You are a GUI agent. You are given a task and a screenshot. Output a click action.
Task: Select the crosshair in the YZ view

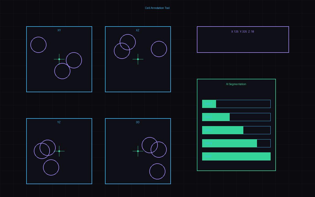59,151
